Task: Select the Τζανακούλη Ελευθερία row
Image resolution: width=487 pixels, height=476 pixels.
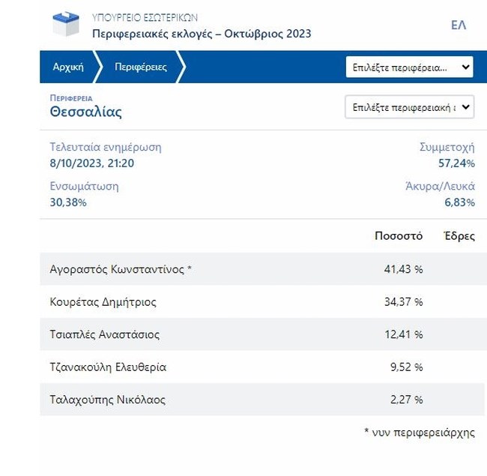Action: click(108, 367)
